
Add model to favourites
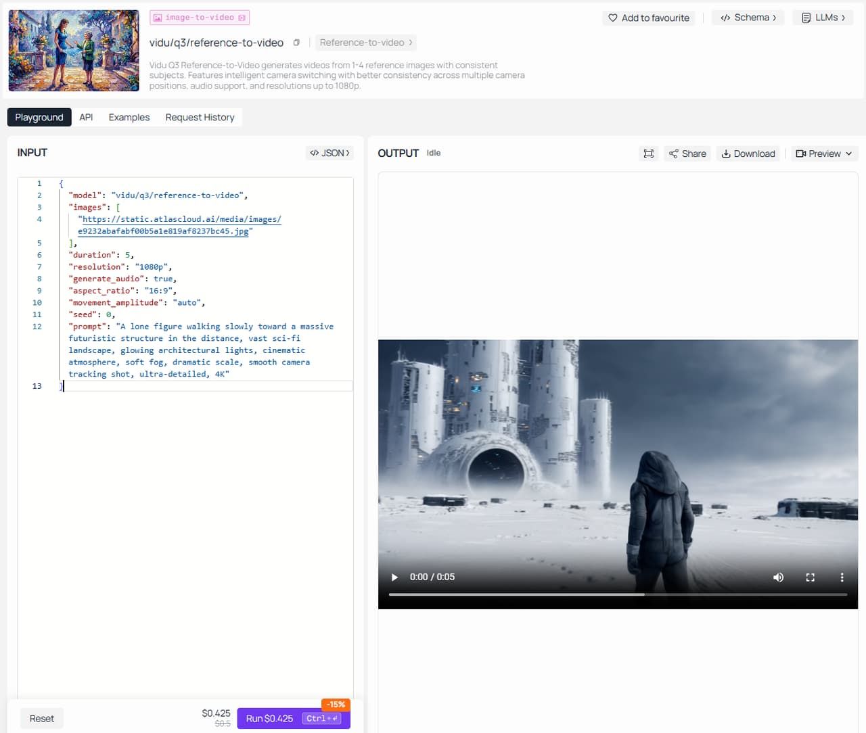[x=648, y=18]
